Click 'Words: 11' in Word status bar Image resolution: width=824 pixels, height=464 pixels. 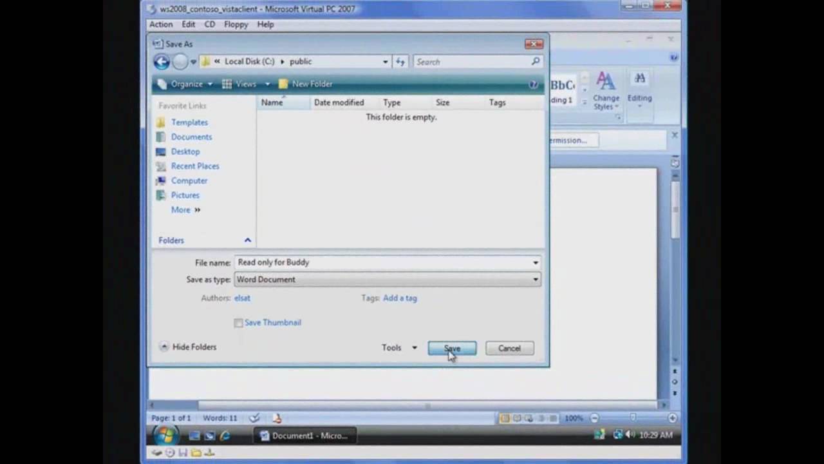click(220, 418)
